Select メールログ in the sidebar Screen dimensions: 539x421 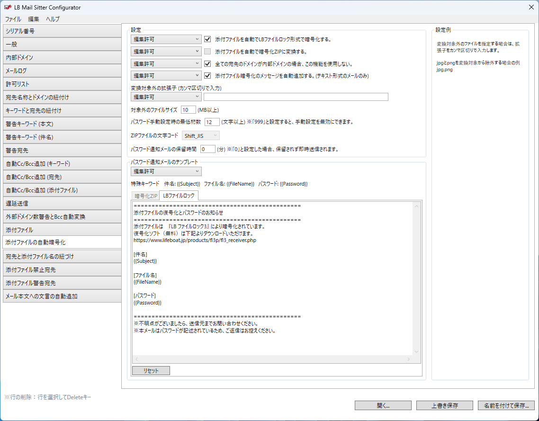point(61,71)
